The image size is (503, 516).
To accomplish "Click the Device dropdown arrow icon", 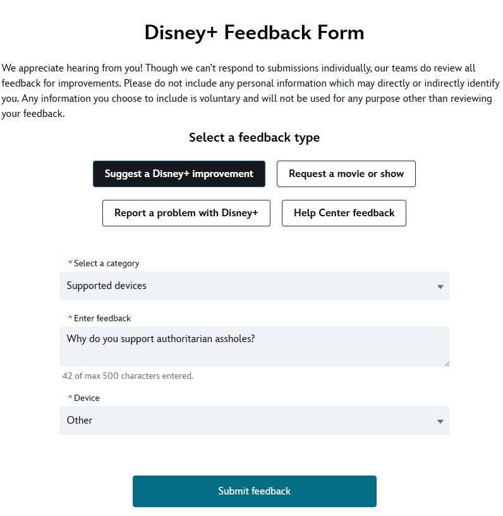I will pos(440,422).
